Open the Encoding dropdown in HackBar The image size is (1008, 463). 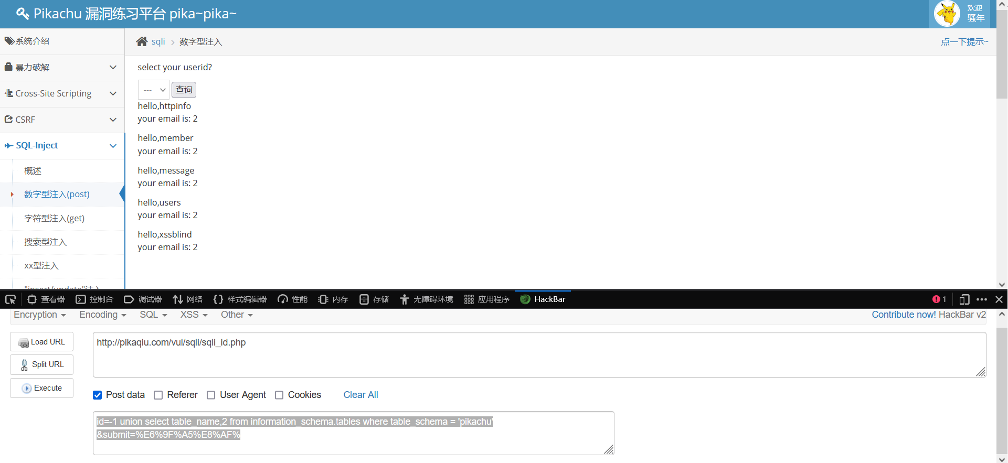pyautogui.click(x=103, y=315)
